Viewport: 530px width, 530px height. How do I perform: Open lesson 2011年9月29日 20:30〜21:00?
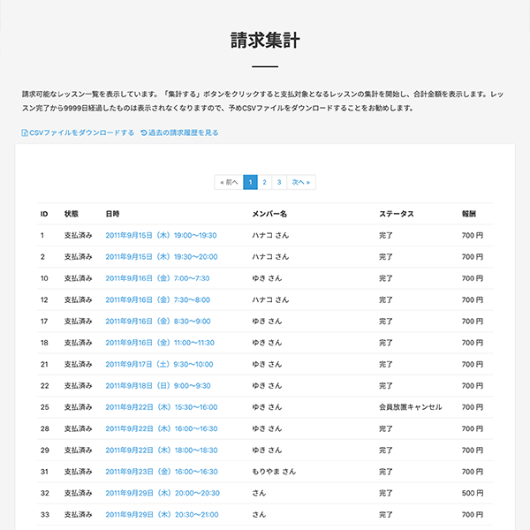point(162,515)
